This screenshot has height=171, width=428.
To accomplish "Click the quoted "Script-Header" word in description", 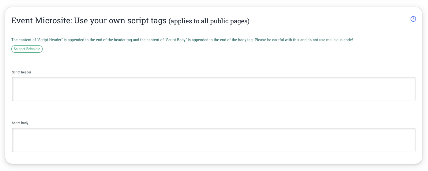I will pos(50,40).
